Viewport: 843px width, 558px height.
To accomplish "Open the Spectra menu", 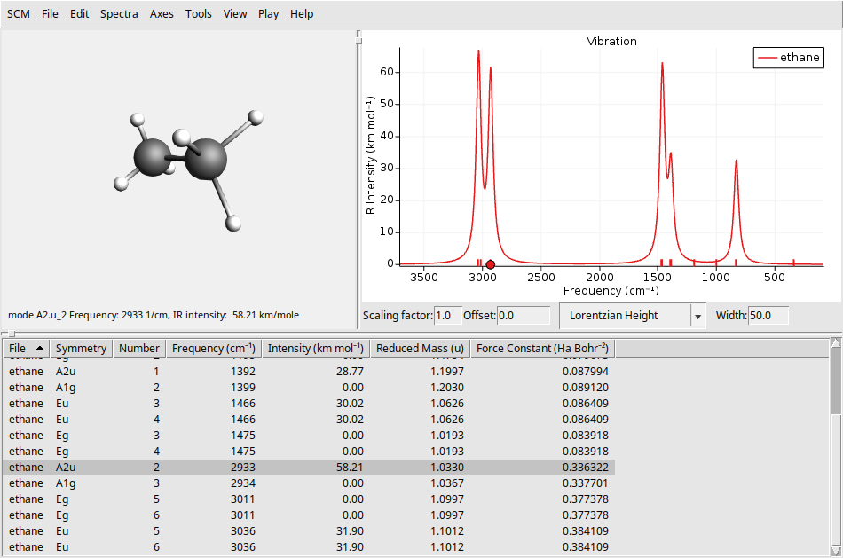I will point(119,13).
